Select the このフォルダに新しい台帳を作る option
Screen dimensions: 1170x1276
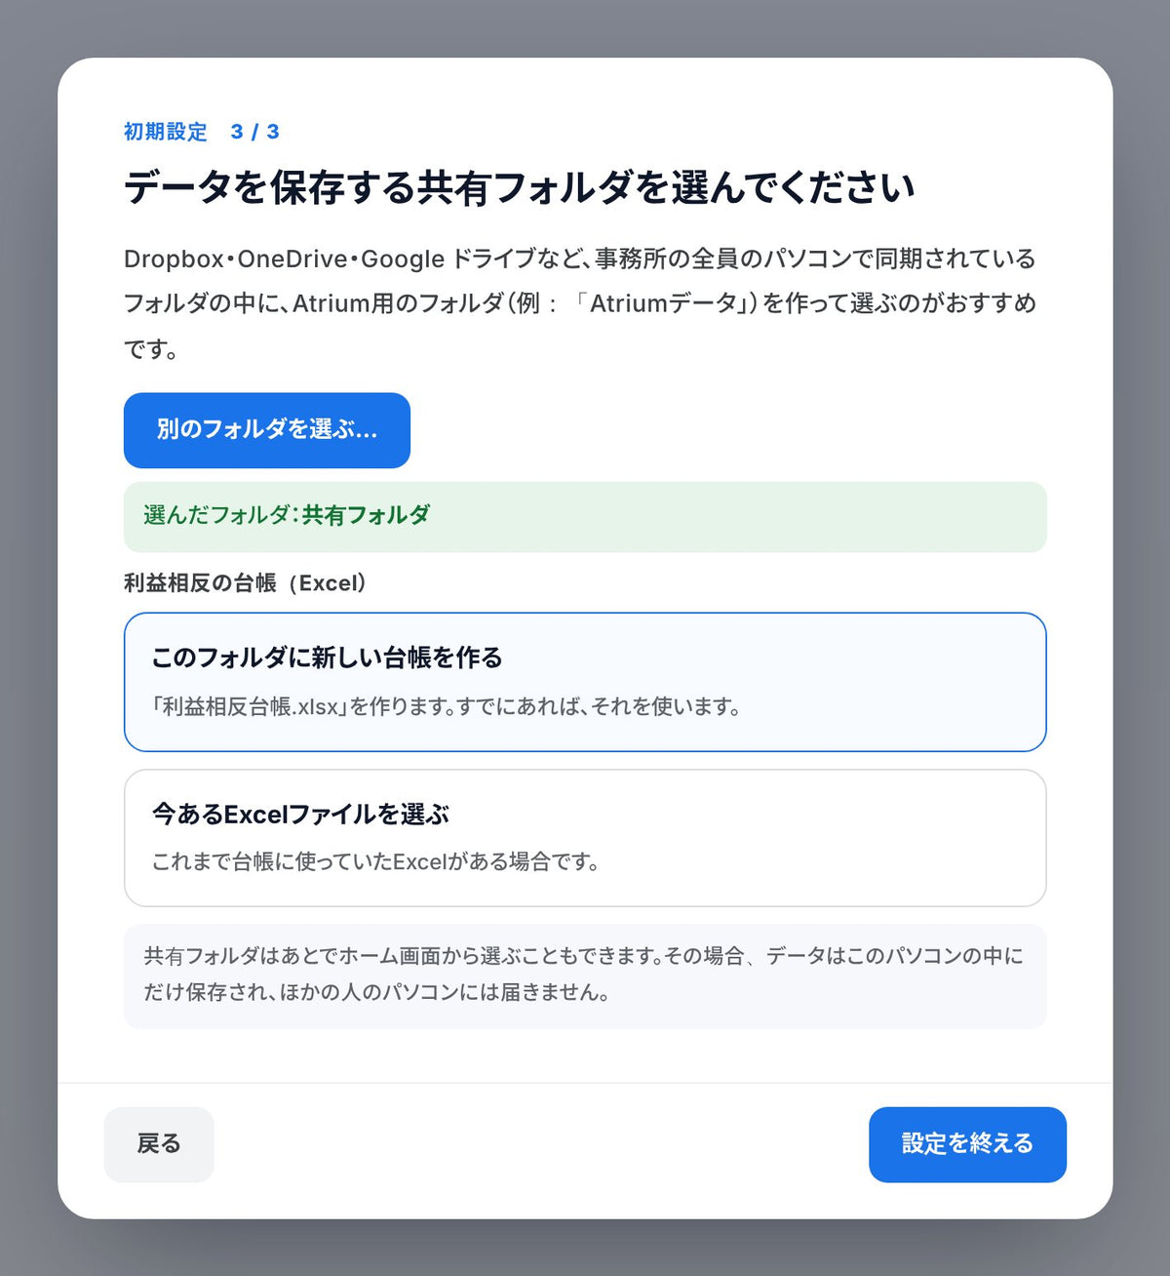585,682
